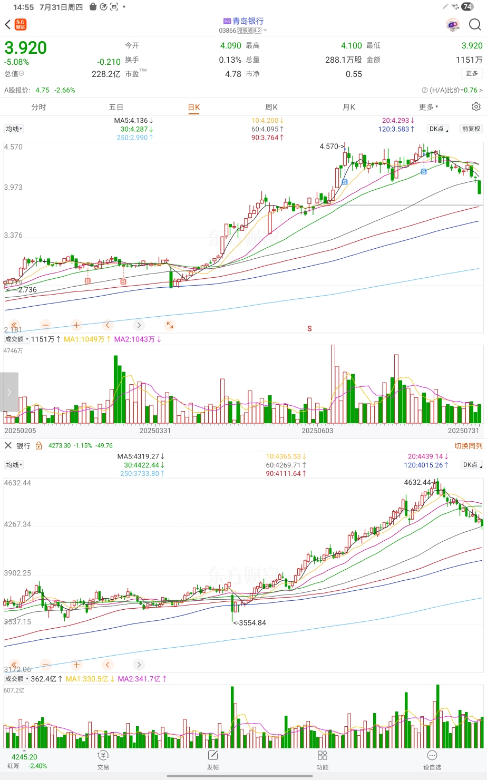This screenshot has width=487, height=780.
Task: Tap the 青岛银行 stock title
Action: 248,21
